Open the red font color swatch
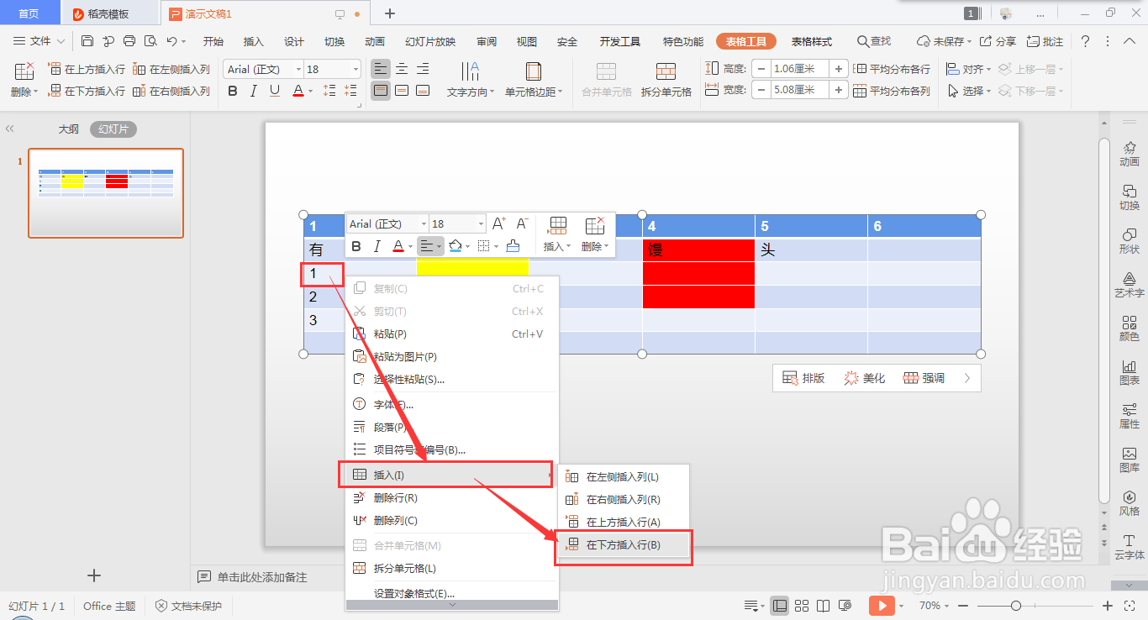The image size is (1148, 620). pos(298,91)
